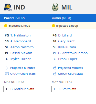The height and width of the screenshot is (104, 96).
Task: Click the yellow Expected Lineup dot for Bucks
Action: [54, 26]
